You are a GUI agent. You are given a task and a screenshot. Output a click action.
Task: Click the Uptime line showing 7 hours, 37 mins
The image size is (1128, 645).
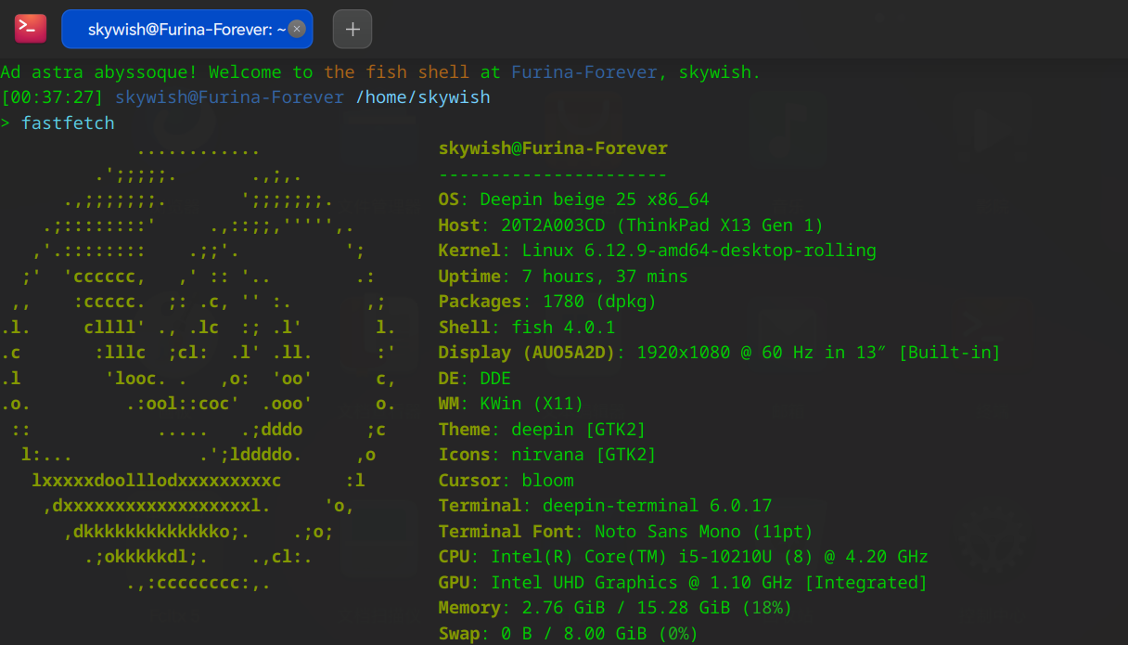click(x=563, y=277)
